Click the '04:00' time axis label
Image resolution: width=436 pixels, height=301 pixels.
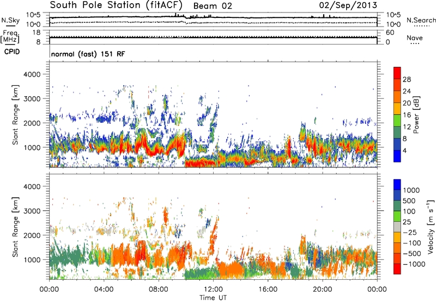point(104,290)
